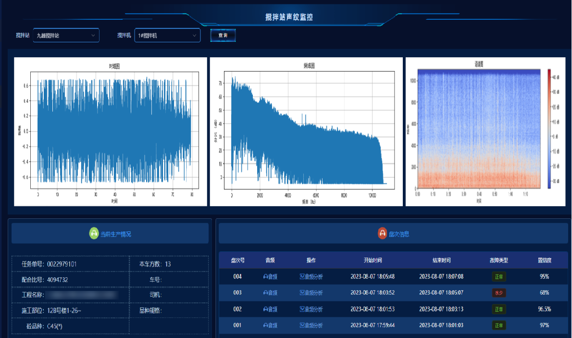Click the 置信度 column header
572x338 pixels.
[x=544, y=260]
